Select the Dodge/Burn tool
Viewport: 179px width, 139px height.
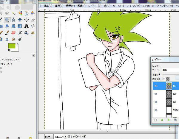20,39
